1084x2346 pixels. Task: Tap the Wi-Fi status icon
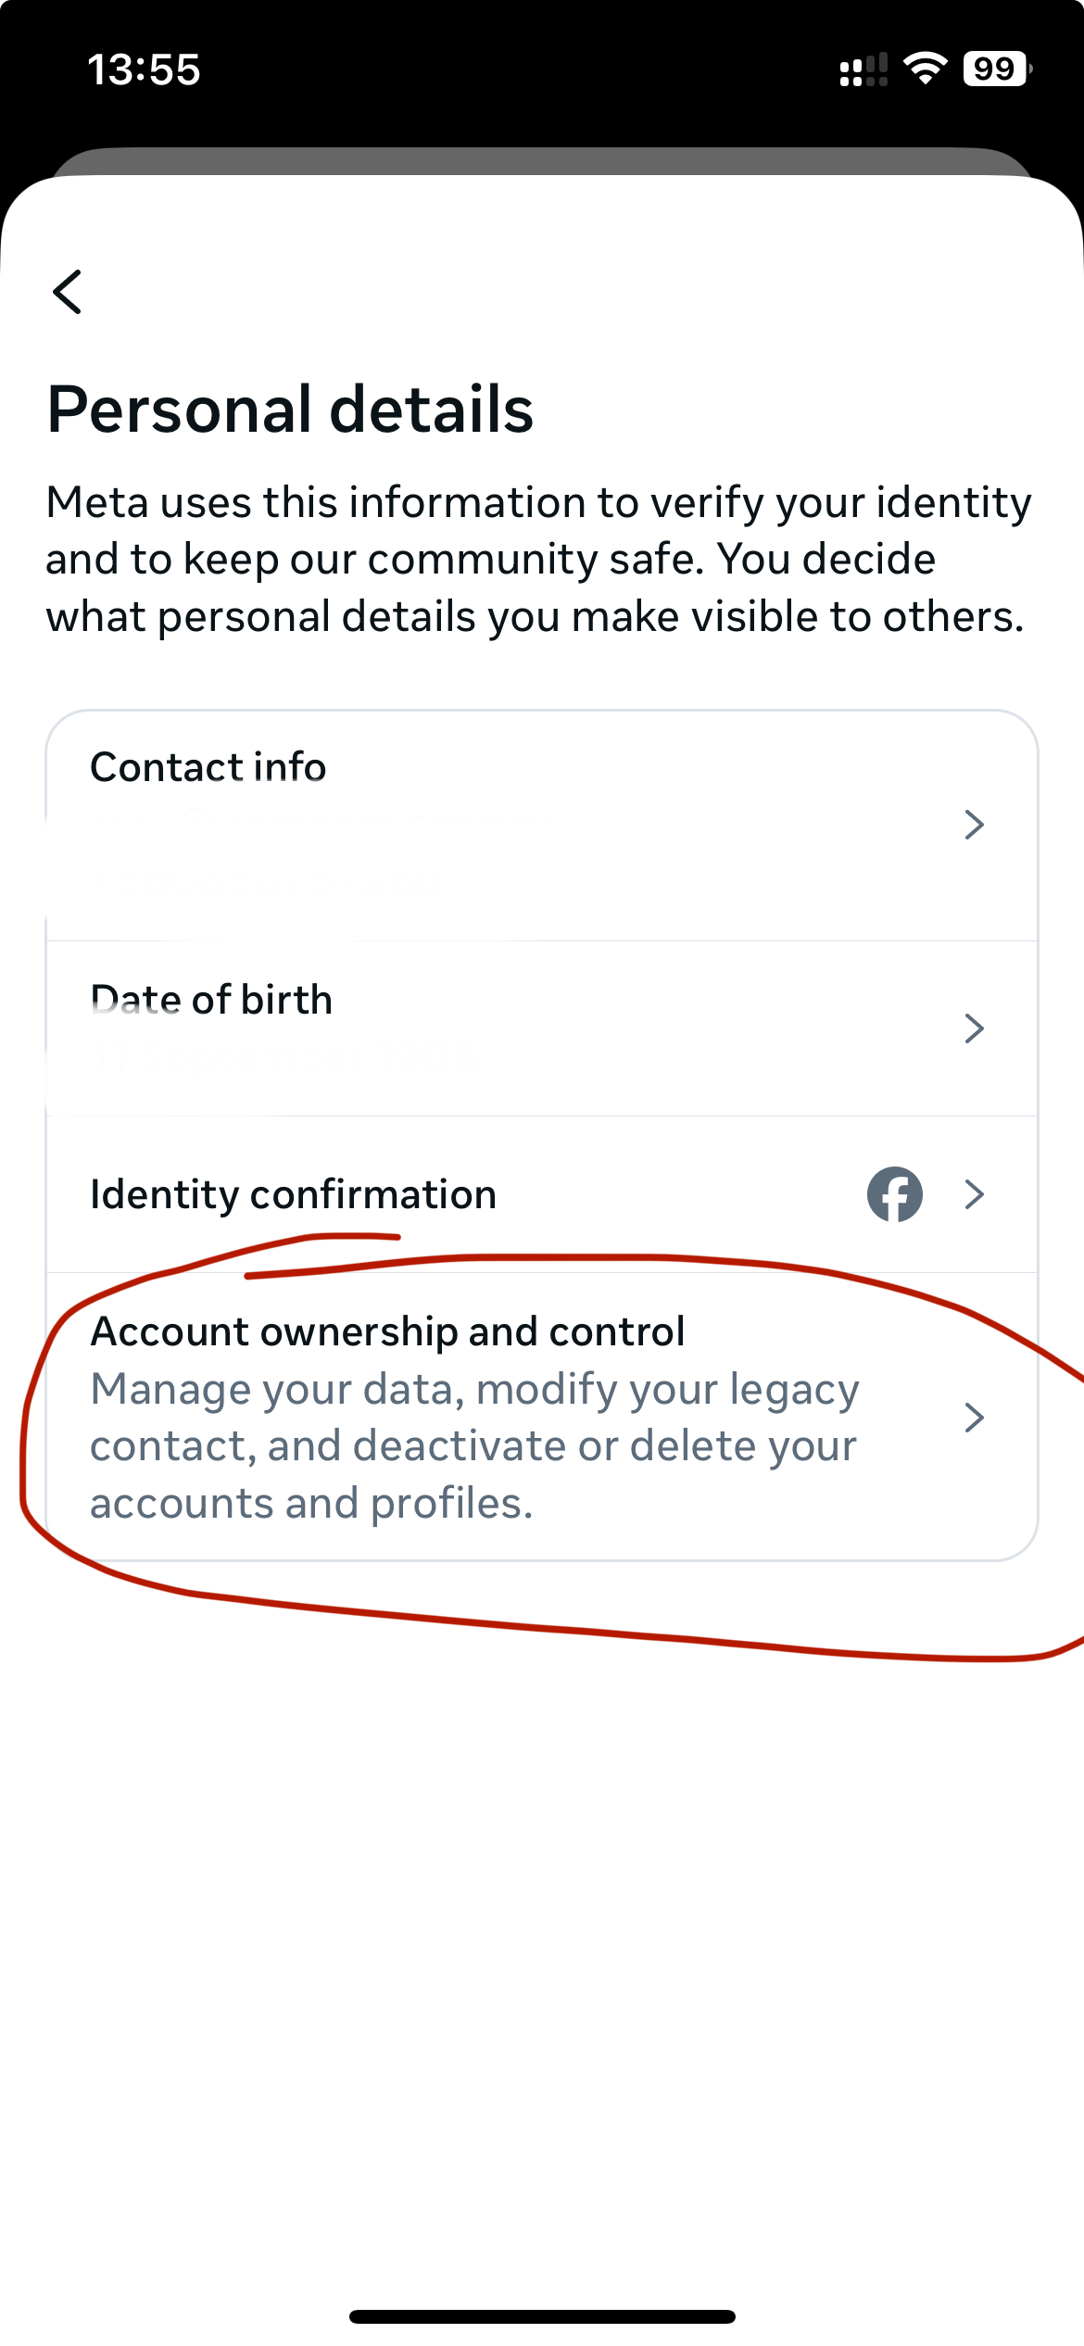coord(925,69)
